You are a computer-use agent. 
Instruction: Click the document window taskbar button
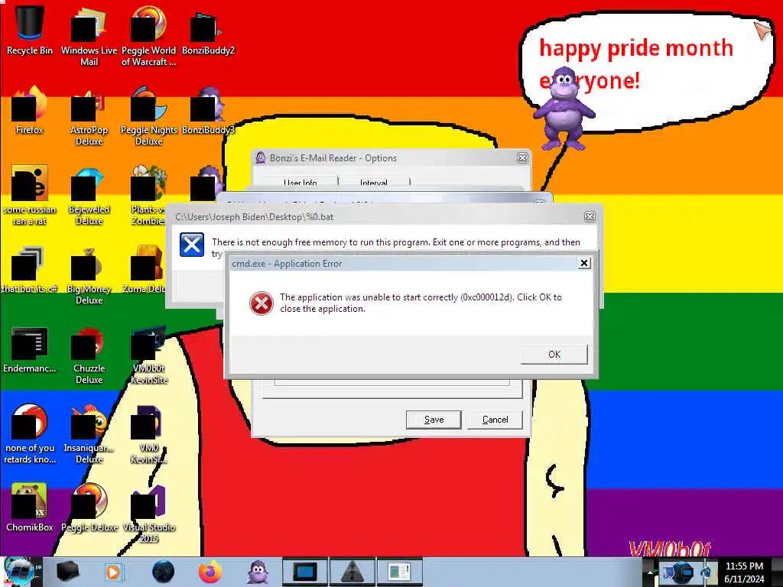coord(399,572)
